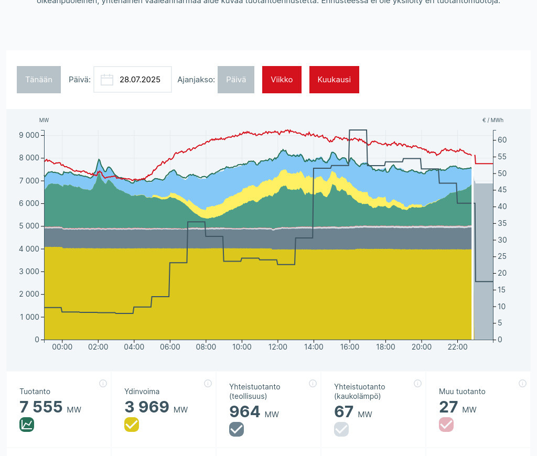Open the date picker showing 28.07.2025
This screenshot has width=537, height=456.
(x=139, y=80)
